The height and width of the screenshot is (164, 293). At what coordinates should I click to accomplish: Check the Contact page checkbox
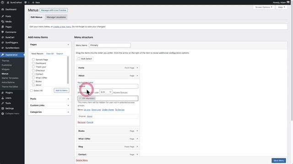(33, 74)
